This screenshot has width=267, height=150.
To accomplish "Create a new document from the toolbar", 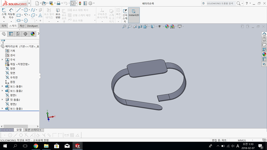I will pos(37,3).
